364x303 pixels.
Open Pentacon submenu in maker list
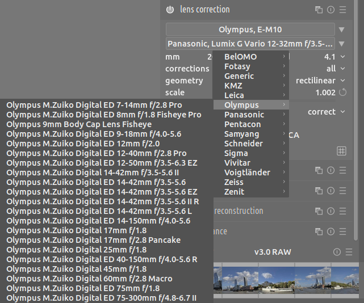tap(251, 124)
